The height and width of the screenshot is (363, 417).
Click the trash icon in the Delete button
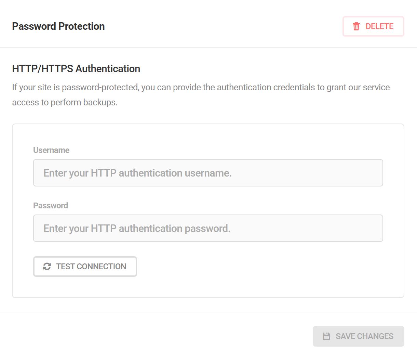357,26
